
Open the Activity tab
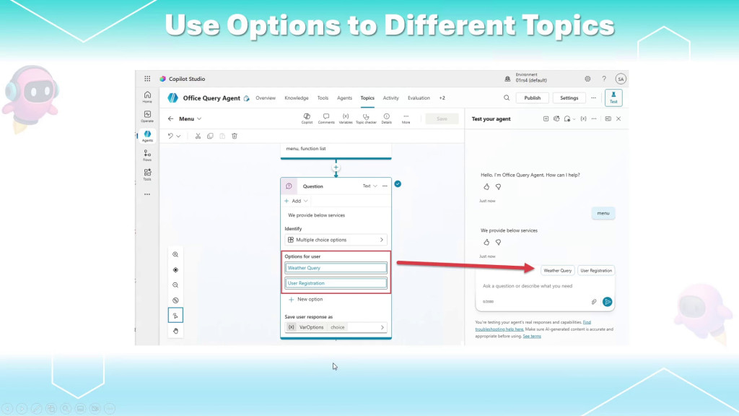(390, 98)
